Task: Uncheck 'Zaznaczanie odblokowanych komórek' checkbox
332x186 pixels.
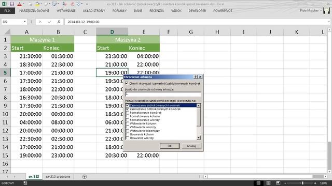Action: [x=127, y=109]
